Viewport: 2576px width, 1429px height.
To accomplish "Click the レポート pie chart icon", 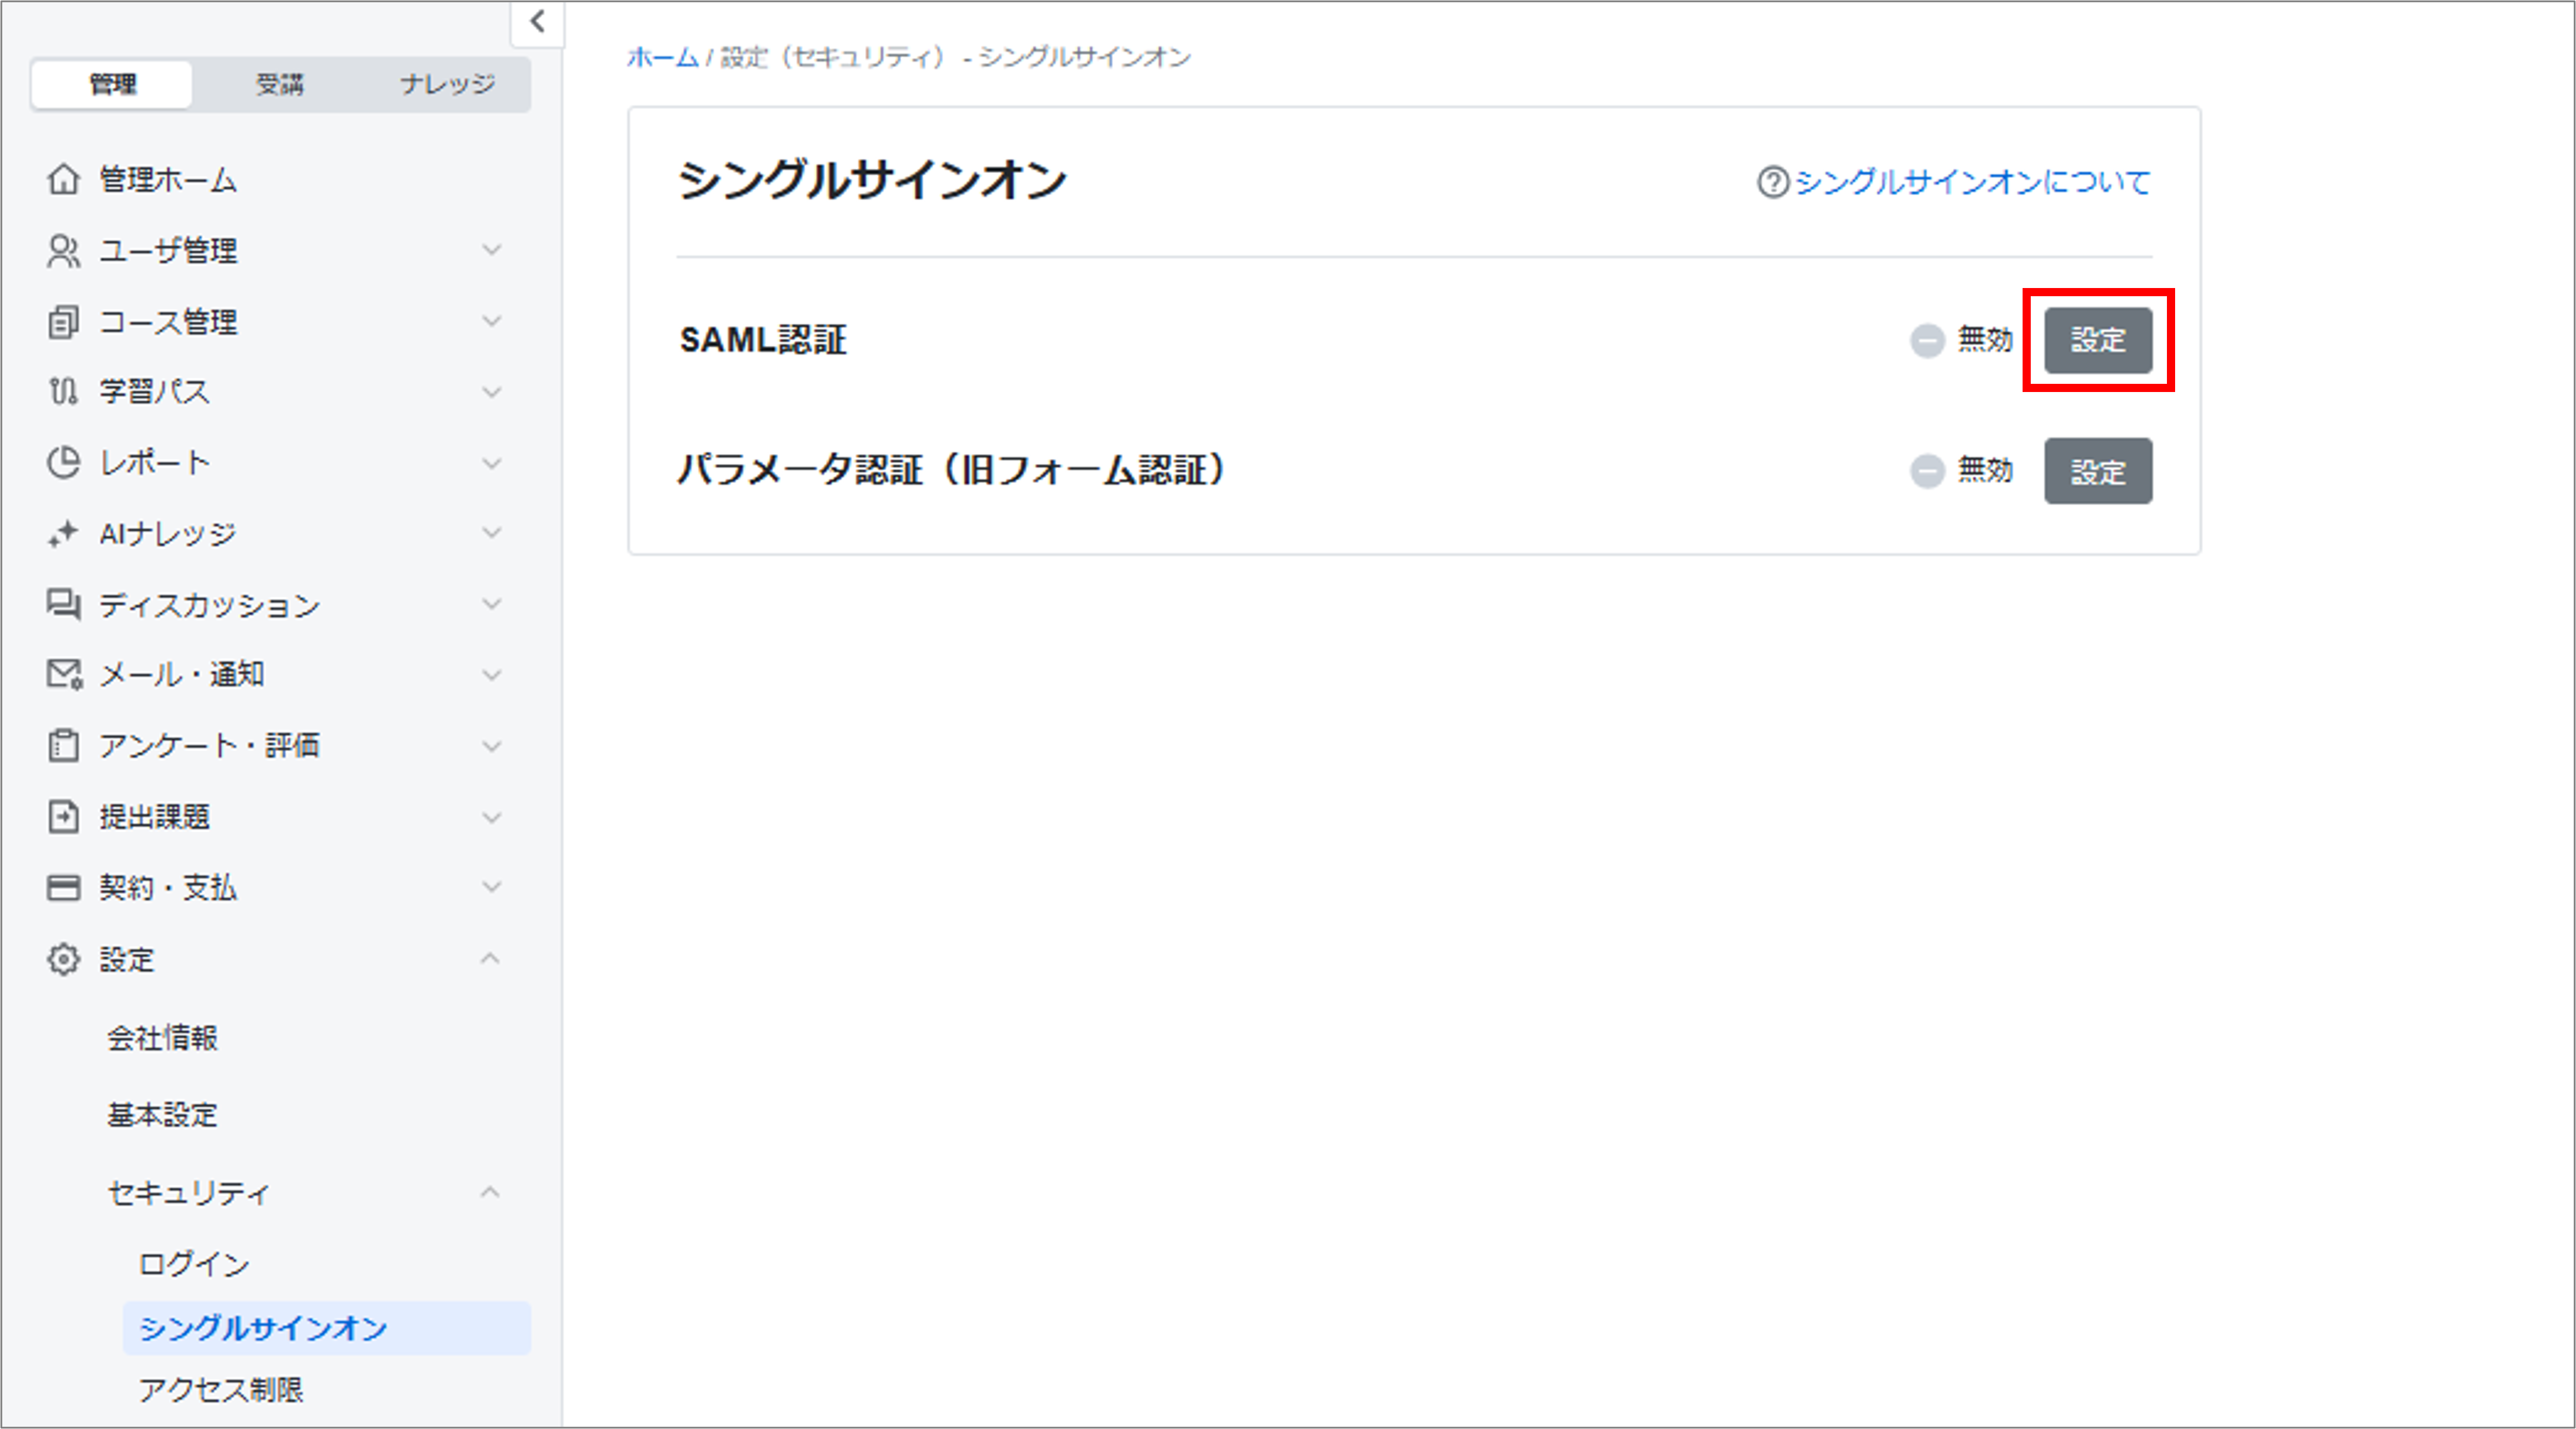I will click(x=63, y=462).
